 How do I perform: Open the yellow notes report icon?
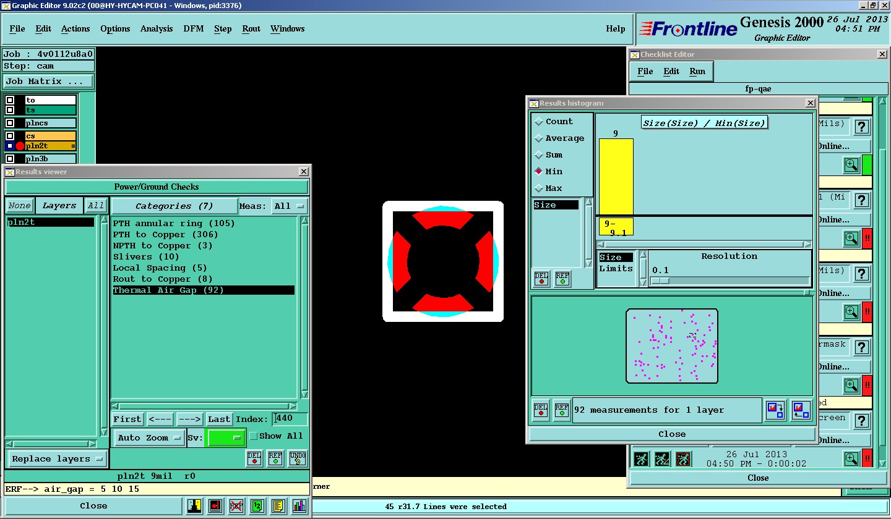(278, 506)
